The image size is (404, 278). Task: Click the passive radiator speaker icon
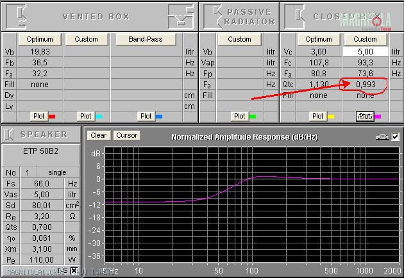[213, 17]
